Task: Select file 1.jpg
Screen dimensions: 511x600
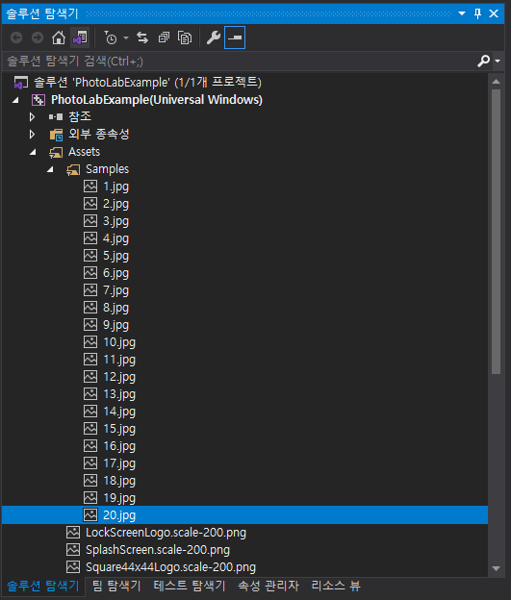Action: (x=115, y=187)
